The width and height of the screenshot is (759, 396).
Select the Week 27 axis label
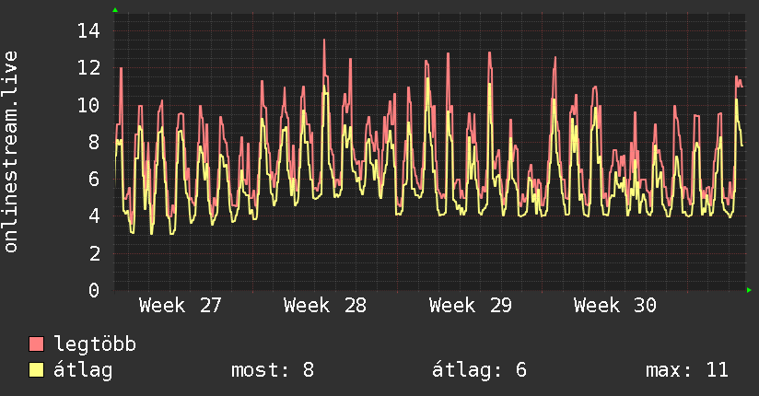tap(180, 306)
